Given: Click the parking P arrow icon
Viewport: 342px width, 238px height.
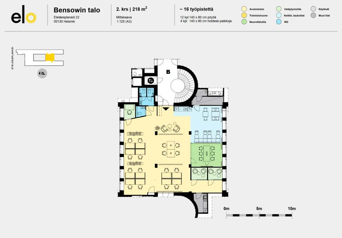Looking at the screenshot, I should (42, 73).
